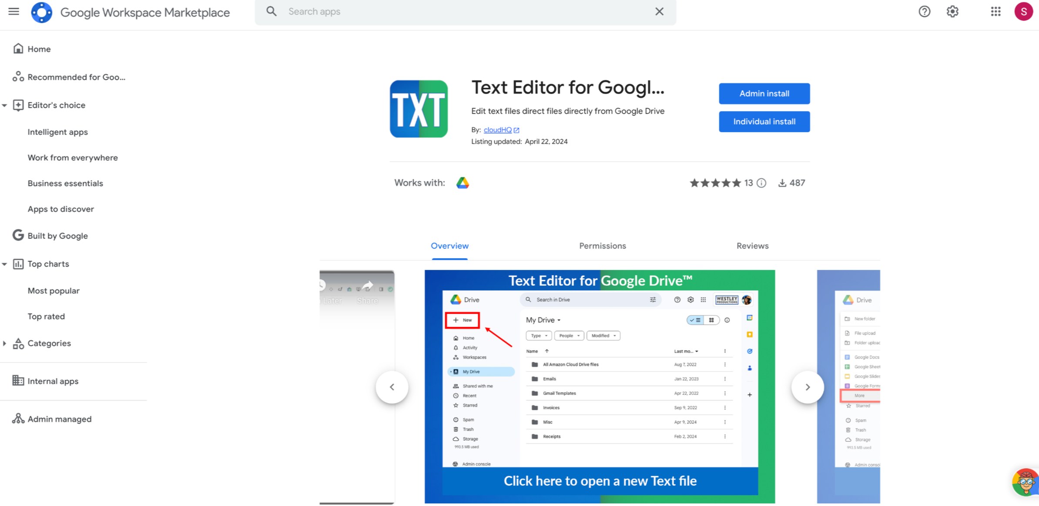Go to Home in sidebar
Viewport: 1039px width, 506px height.
click(x=39, y=49)
